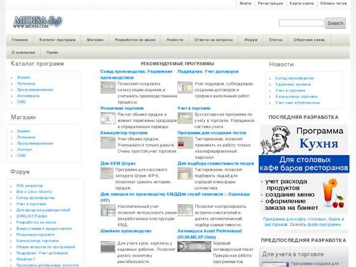Open SQL редактор forum link
Image resolution: width=356 pixels, height=267 pixels.
tap(29, 186)
